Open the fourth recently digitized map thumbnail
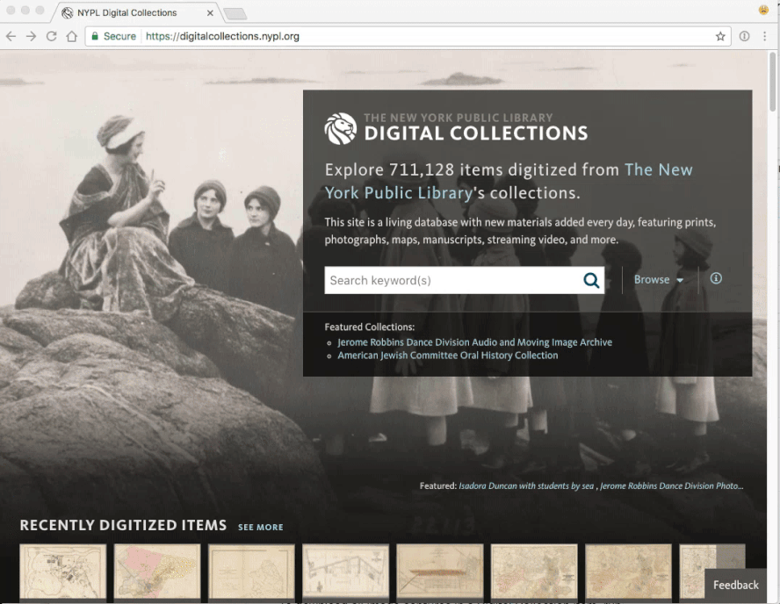This screenshot has height=604, width=780. click(346, 572)
